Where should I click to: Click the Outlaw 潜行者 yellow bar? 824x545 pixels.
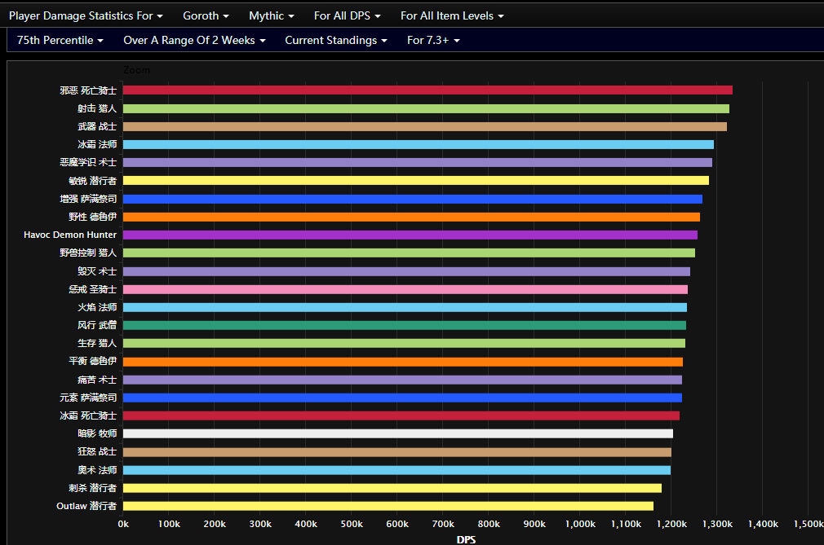click(388, 506)
